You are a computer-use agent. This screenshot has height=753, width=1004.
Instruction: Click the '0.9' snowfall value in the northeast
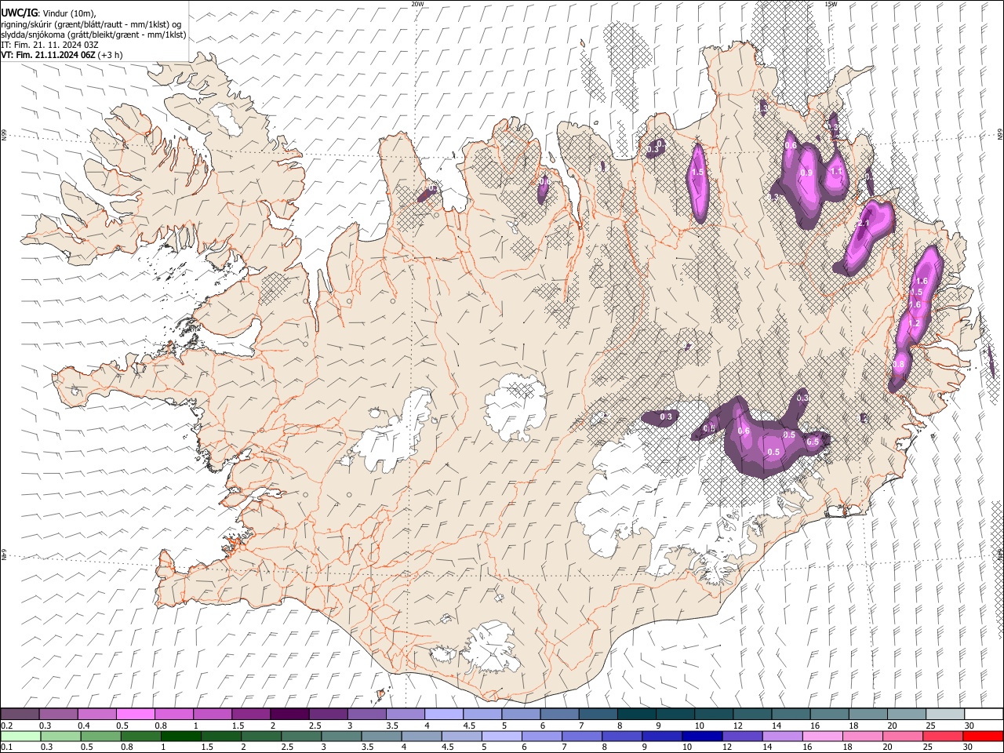click(806, 173)
